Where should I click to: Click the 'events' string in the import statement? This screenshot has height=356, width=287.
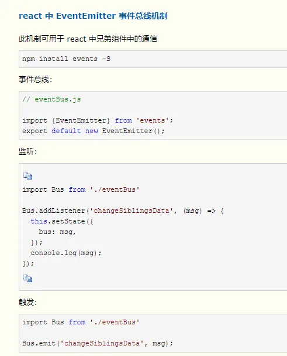pos(153,120)
